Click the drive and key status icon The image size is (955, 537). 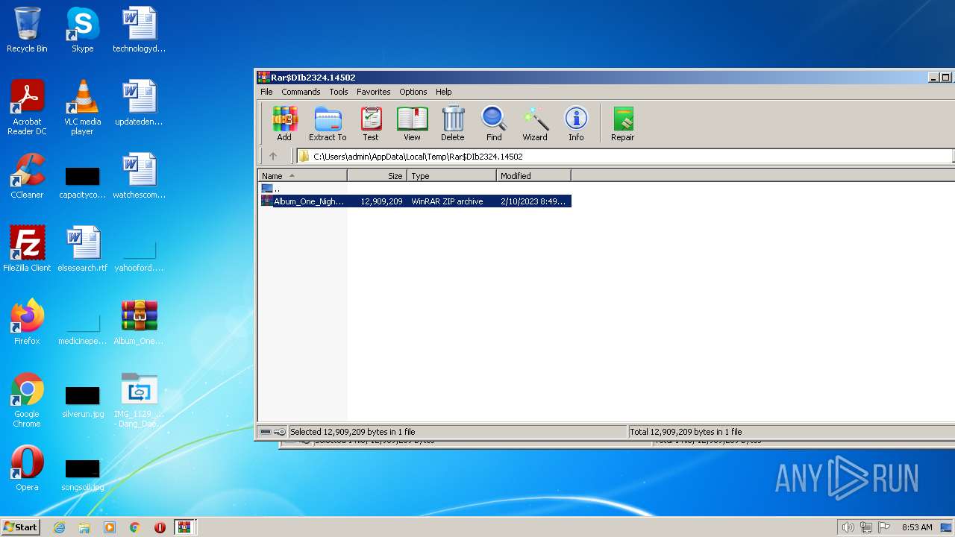click(x=272, y=432)
